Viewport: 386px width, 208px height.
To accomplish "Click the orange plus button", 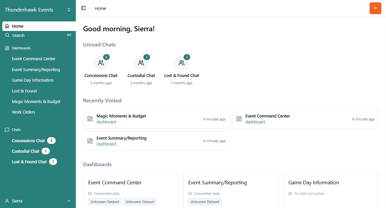I will (x=375, y=8).
